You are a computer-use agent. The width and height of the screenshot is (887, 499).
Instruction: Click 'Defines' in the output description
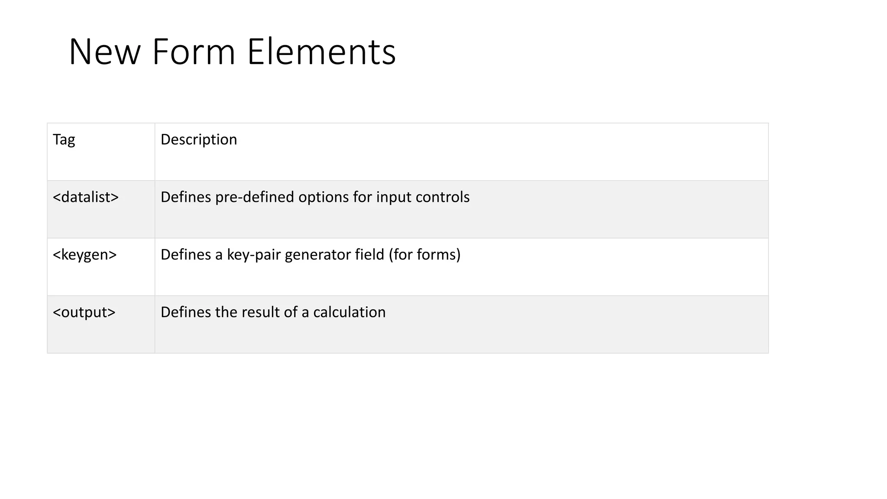click(x=186, y=312)
